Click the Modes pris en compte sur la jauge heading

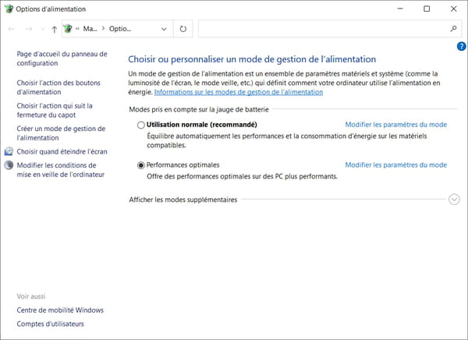(199, 109)
